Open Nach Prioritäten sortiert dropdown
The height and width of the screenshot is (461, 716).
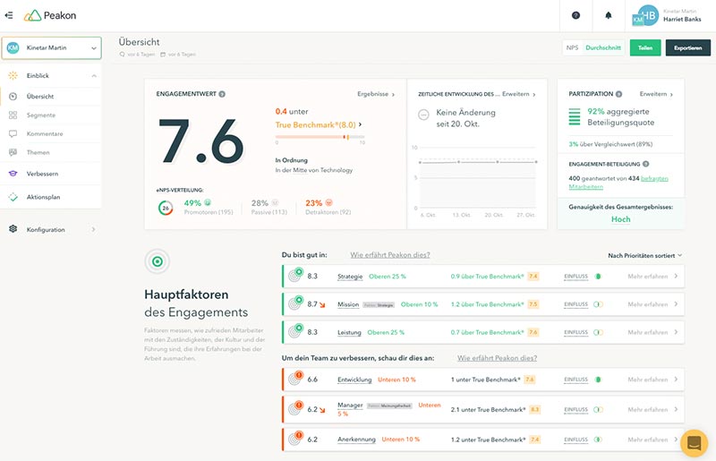tap(644, 255)
